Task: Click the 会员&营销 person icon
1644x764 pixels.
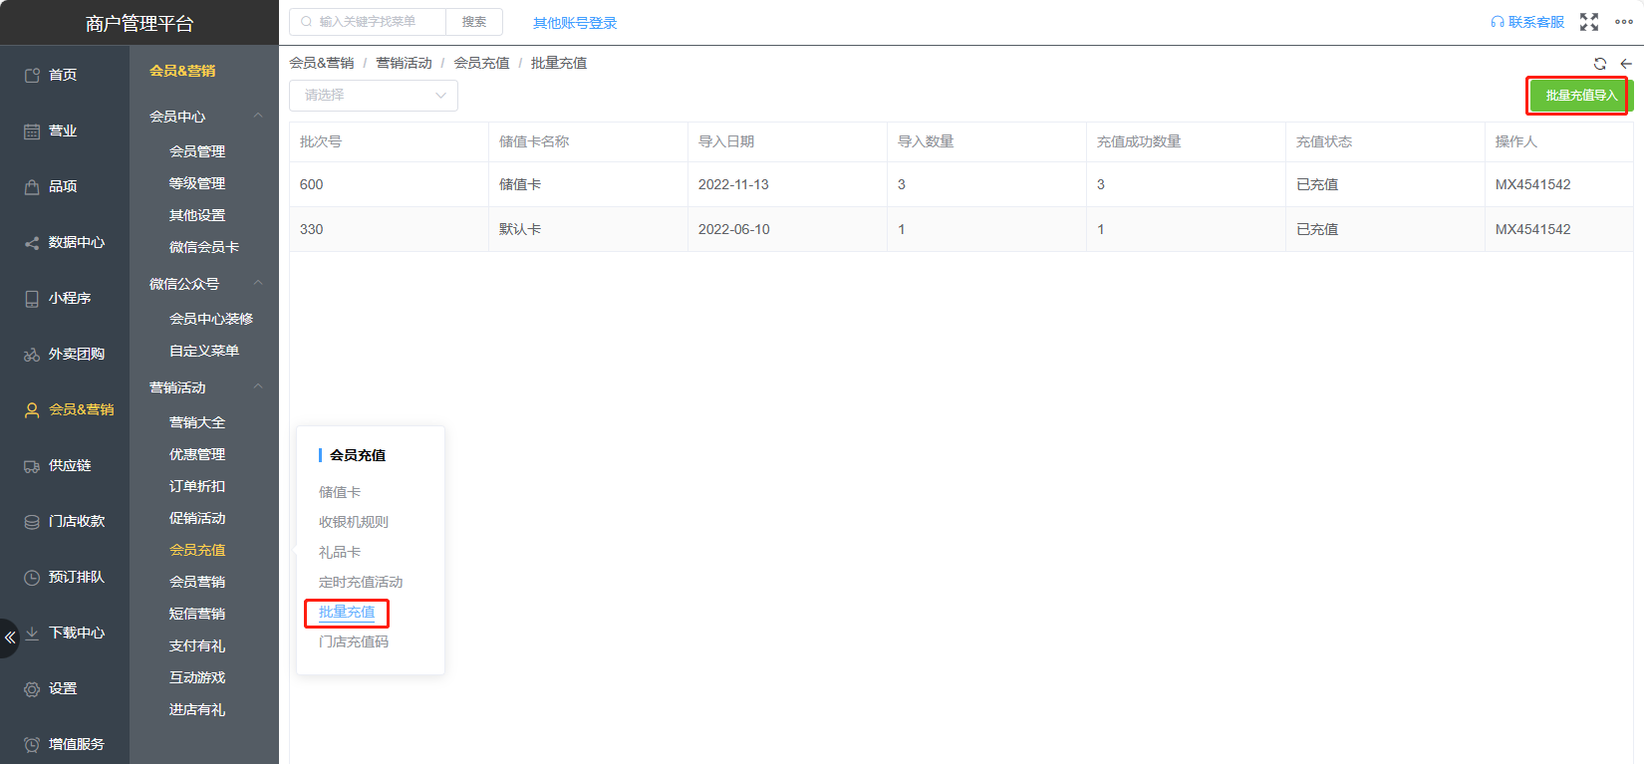Action: pyautogui.click(x=32, y=409)
